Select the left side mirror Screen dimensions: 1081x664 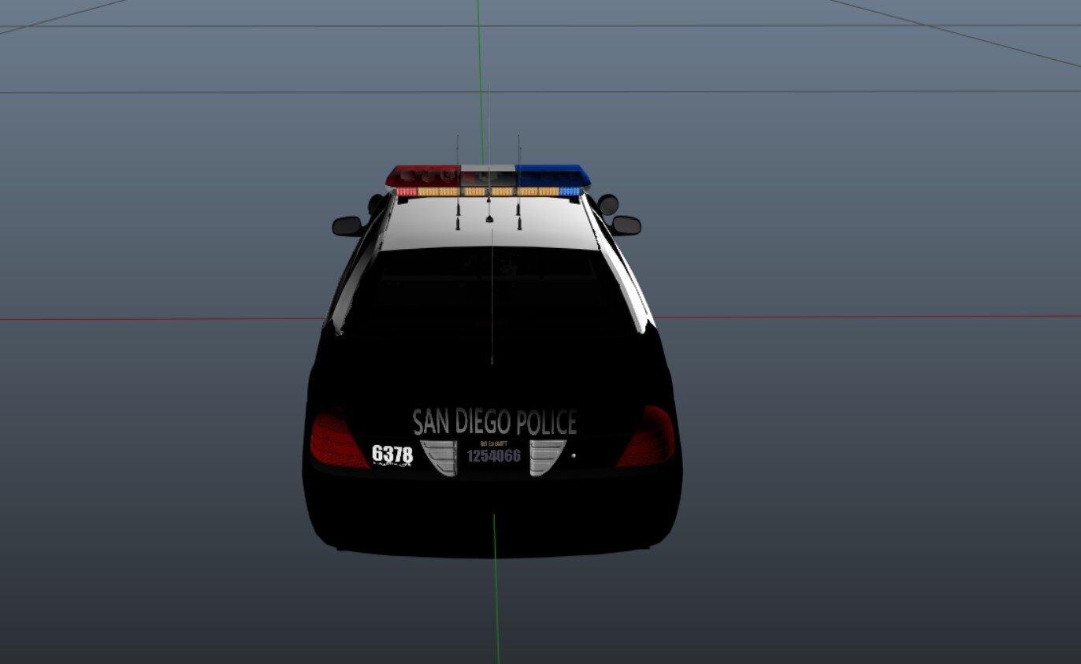[347, 226]
